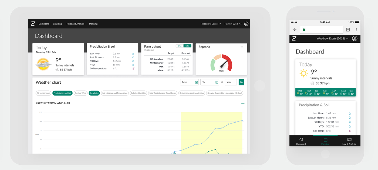Viewport: 378px width, 170px height.
Task: Tap the mobile browser back arrow
Action: coord(295,30)
